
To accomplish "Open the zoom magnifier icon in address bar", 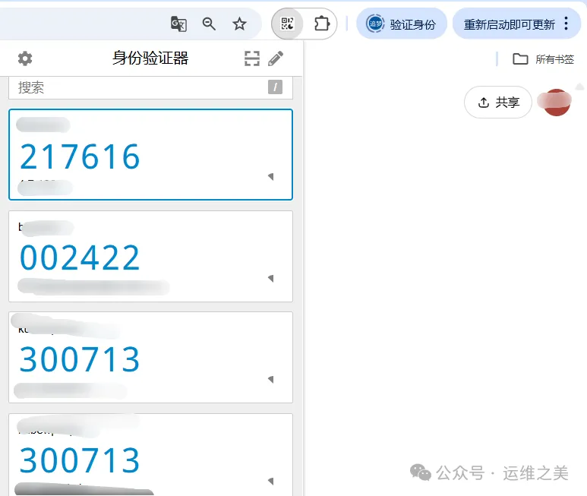I will (209, 24).
